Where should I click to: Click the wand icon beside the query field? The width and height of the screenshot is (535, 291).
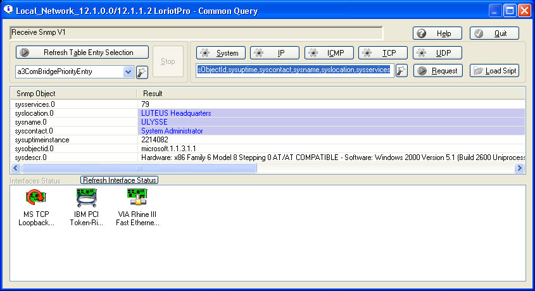tap(401, 70)
